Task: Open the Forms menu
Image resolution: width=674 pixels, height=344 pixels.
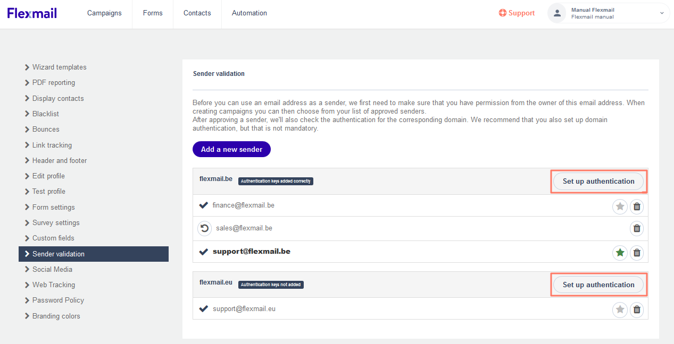Action: tap(153, 13)
